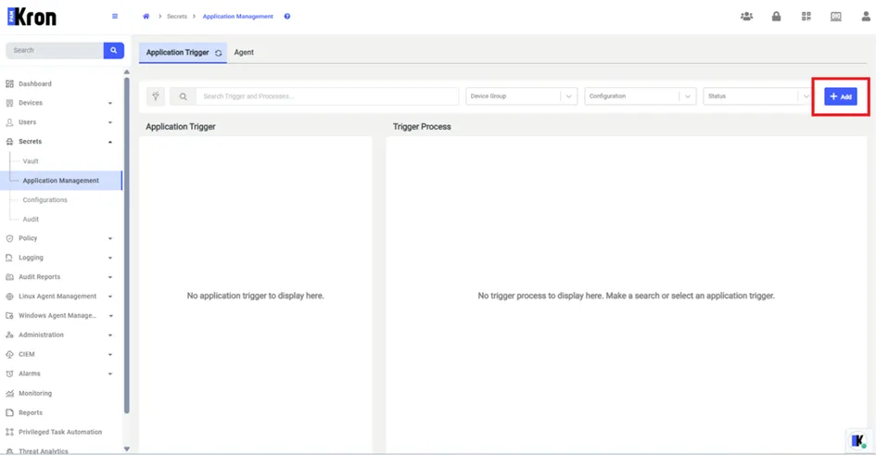Click the CIEM cloud icon
Screen dimensions: 876x455
9,355
